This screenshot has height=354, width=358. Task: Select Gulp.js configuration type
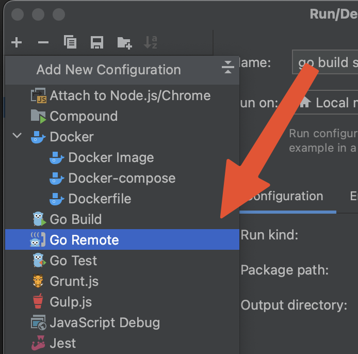(x=122, y=302)
